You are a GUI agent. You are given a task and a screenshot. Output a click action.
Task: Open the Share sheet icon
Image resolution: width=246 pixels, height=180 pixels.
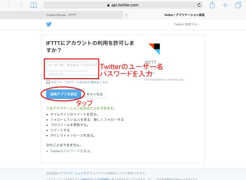pyautogui.click(x=212, y=5)
